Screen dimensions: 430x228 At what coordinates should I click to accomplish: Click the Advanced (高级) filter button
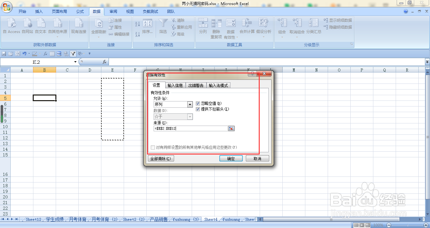(x=178, y=34)
